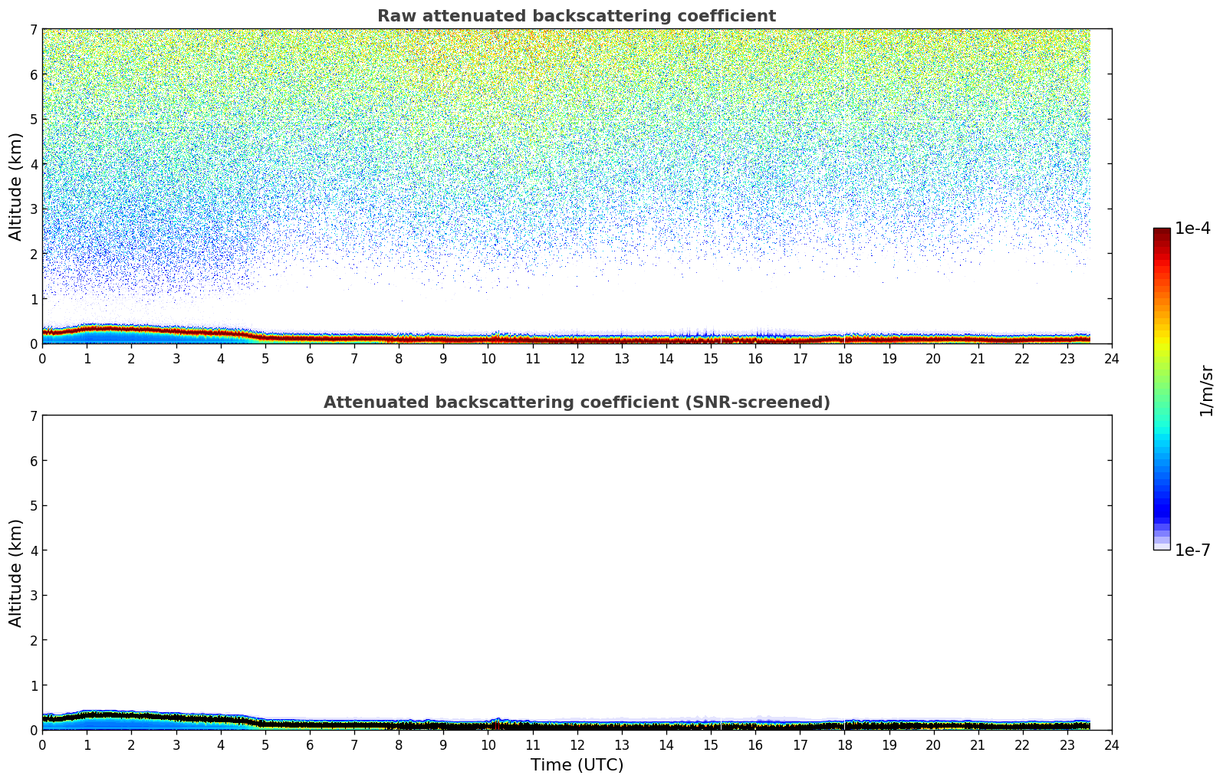The width and height of the screenshot is (1223, 782).
Task: Click the red boundary layer near 1 UTC
Action: [87, 328]
